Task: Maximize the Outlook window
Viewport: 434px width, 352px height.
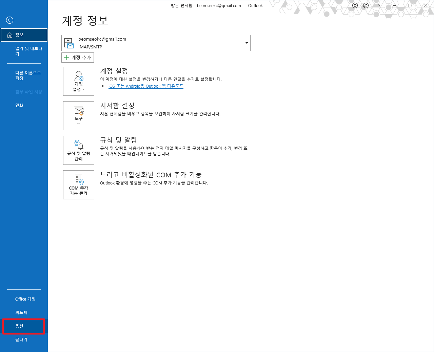Action: pyautogui.click(x=410, y=5)
